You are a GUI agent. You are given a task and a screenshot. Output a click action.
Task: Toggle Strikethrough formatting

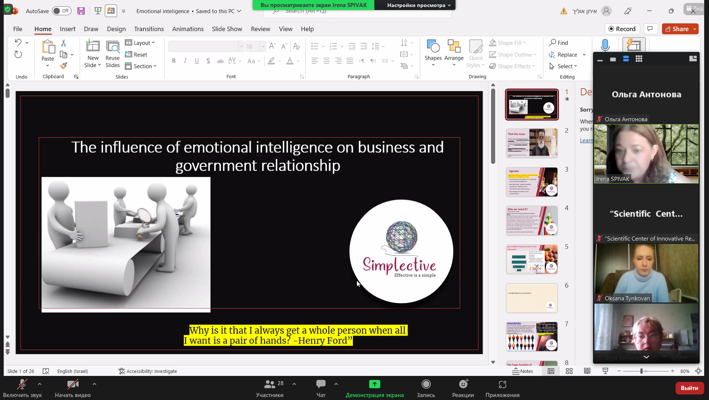tap(220, 61)
